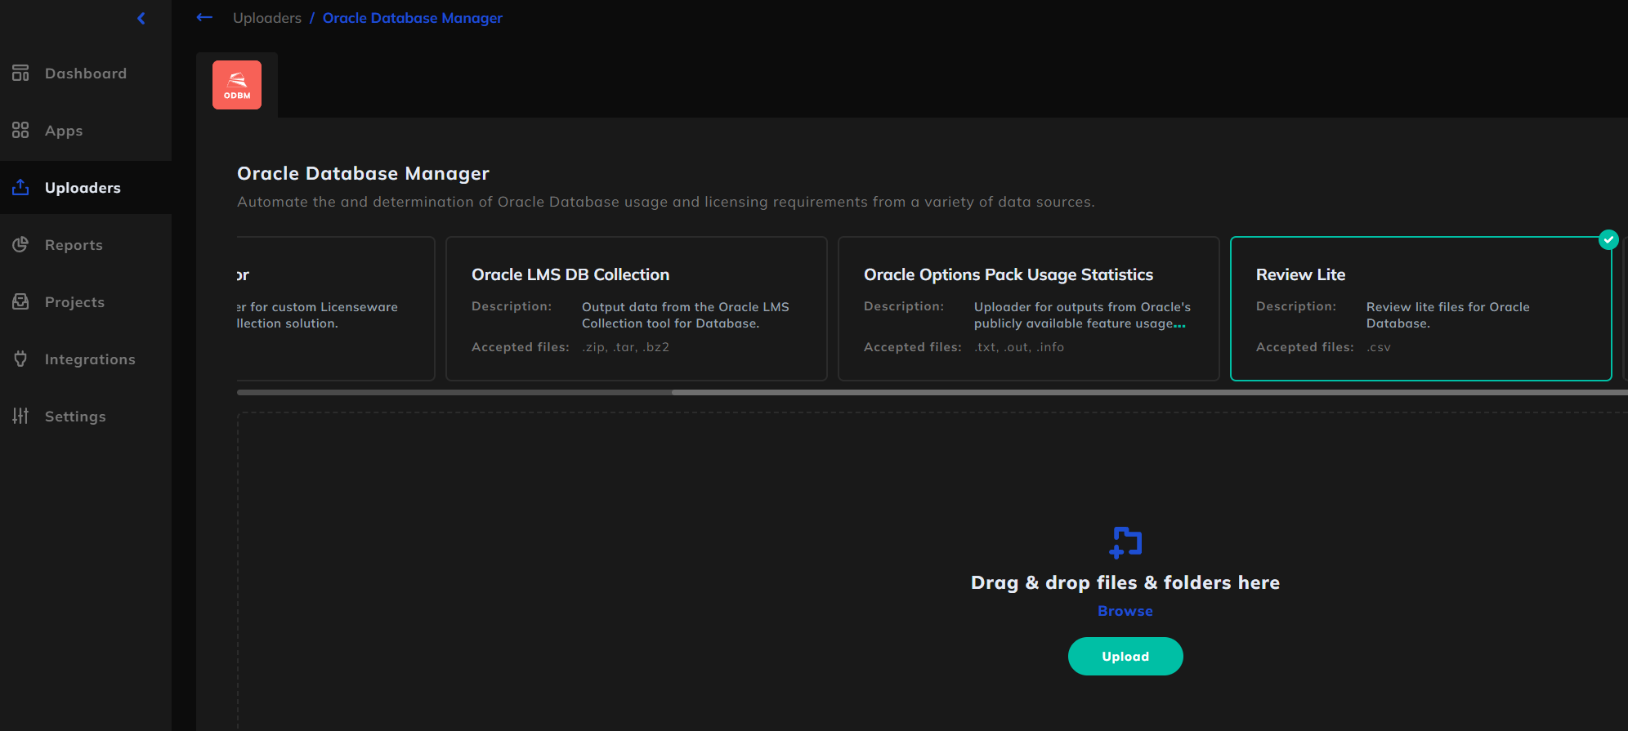Click the back arrow in the breadcrumb bar
This screenshot has width=1628, height=731.
[204, 17]
